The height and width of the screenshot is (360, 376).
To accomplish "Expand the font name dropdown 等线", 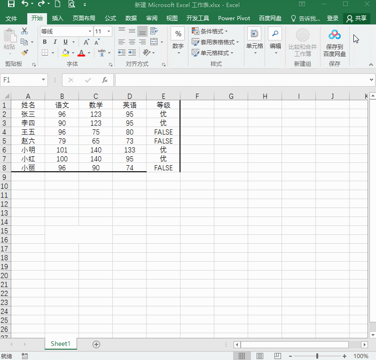I will coord(90,32).
